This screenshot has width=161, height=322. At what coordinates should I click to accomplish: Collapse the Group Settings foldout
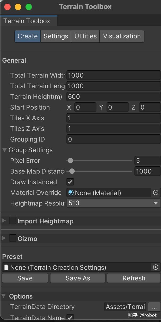(x=4, y=150)
